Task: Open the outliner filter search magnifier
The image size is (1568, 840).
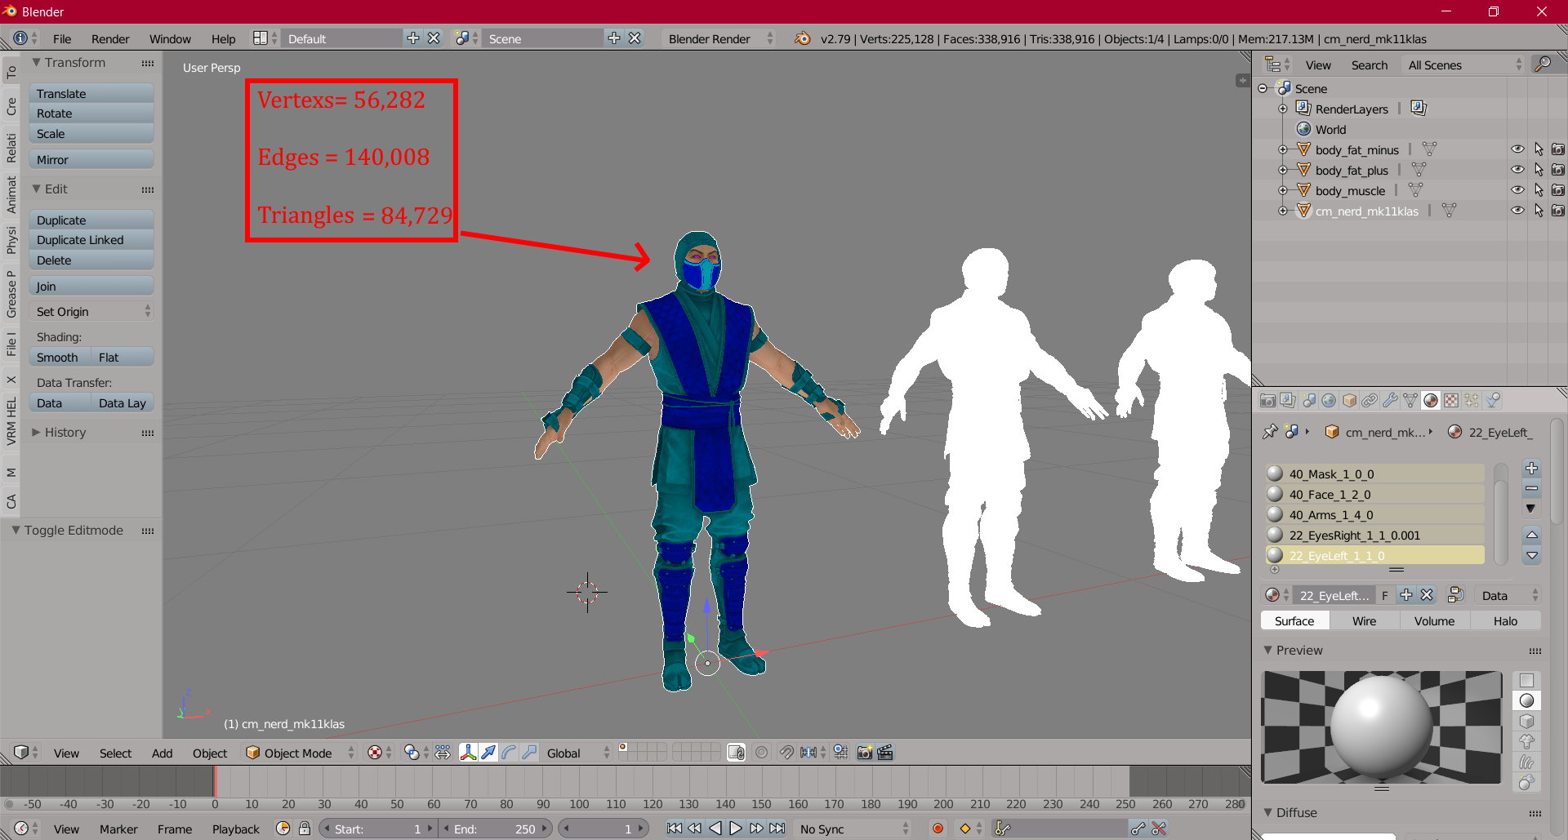Action: (1543, 64)
